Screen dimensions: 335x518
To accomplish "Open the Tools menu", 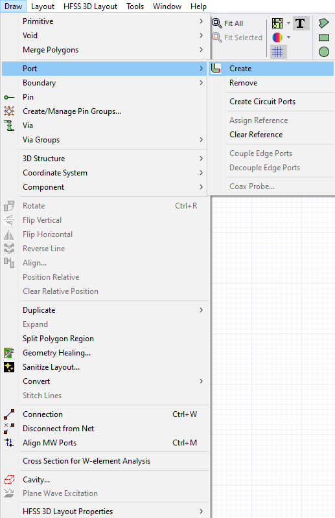I will 135,6.
